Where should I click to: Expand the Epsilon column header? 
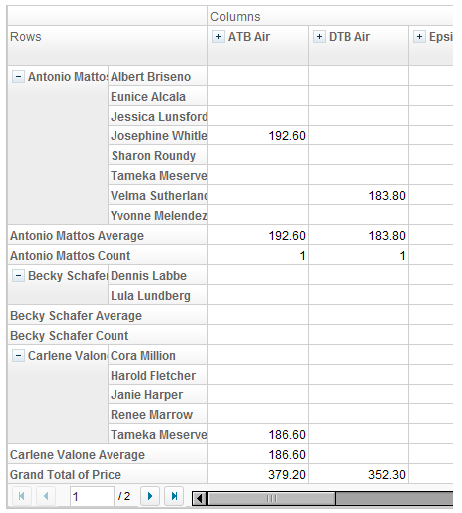[x=419, y=37]
